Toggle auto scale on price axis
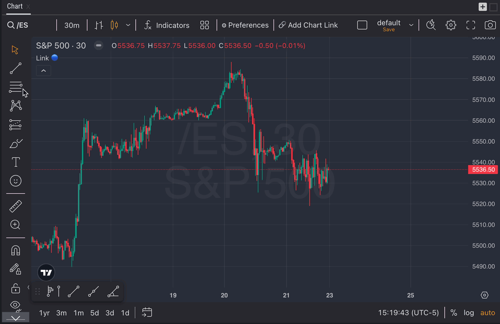500x324 pixels. [487, 313]
